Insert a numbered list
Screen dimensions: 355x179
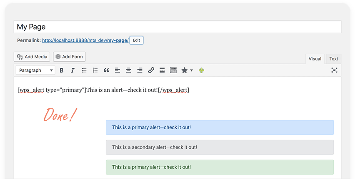95,70
